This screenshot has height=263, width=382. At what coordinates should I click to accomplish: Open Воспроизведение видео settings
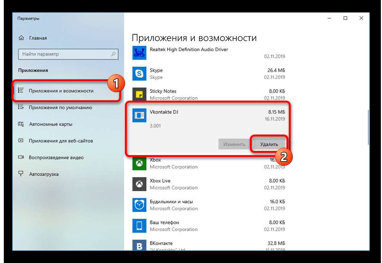point(56,157)
